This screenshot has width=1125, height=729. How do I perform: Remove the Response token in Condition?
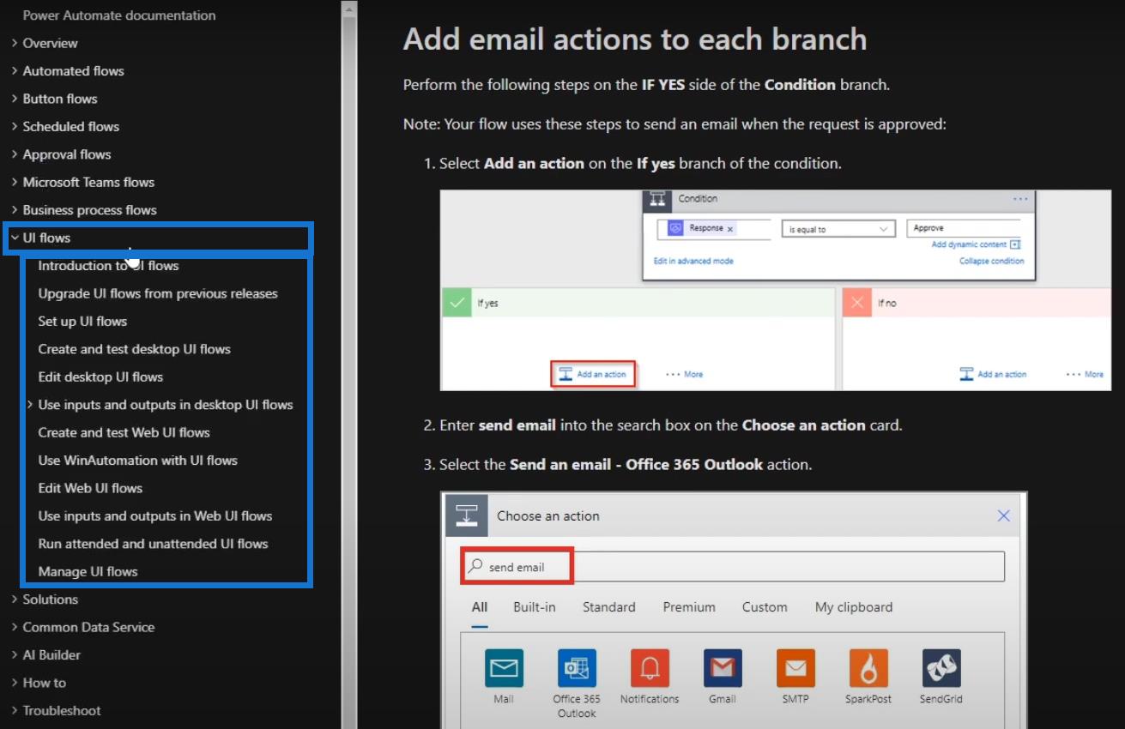click(x=730, y=229)
